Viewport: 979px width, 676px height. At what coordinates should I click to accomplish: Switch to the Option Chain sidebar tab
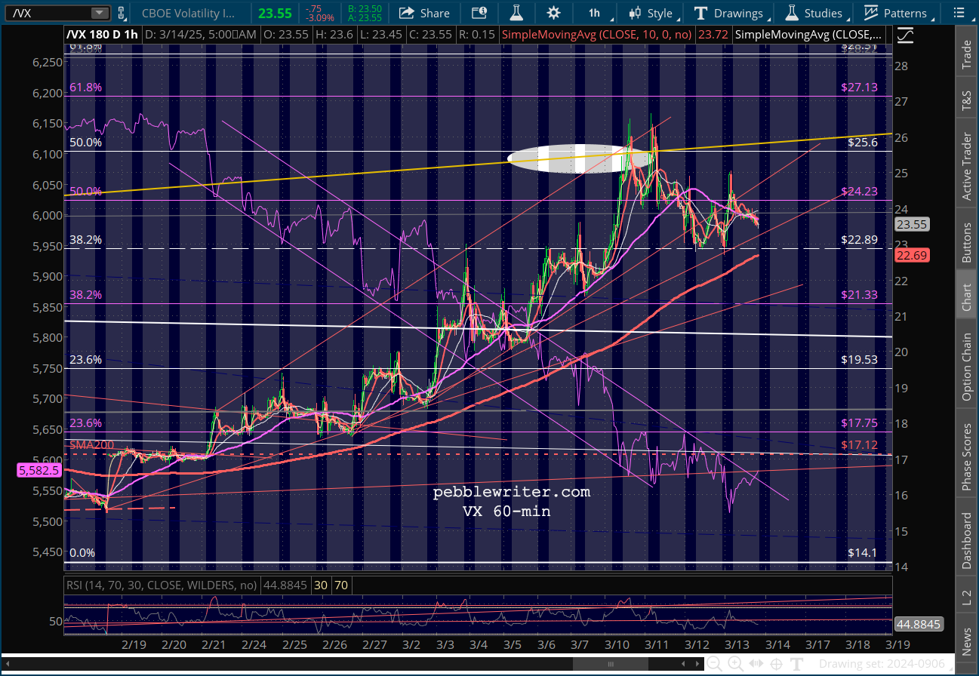coord(967,367)
